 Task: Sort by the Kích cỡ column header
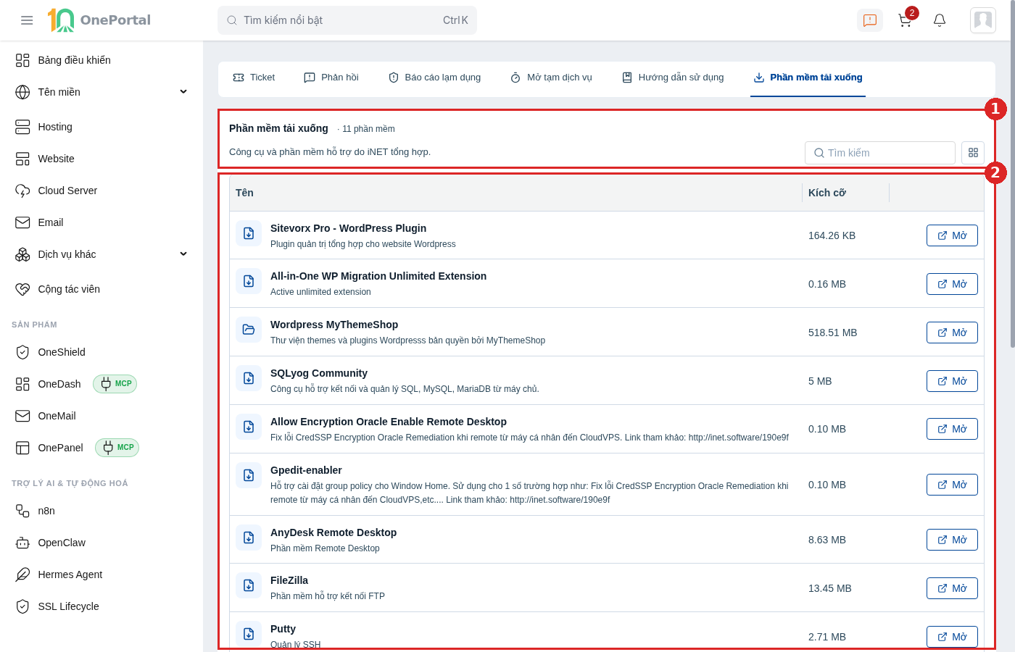pyautogui.click(x=827, y=193)
